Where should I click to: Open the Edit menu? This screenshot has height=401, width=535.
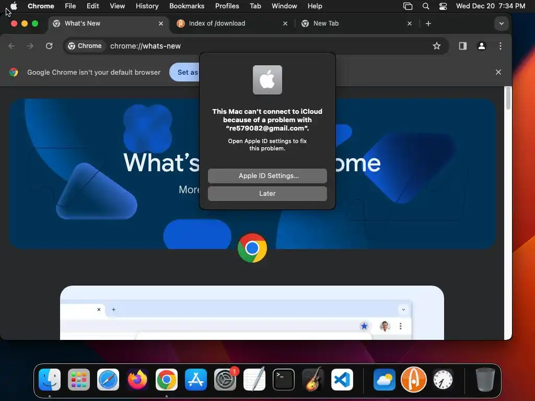92,6
